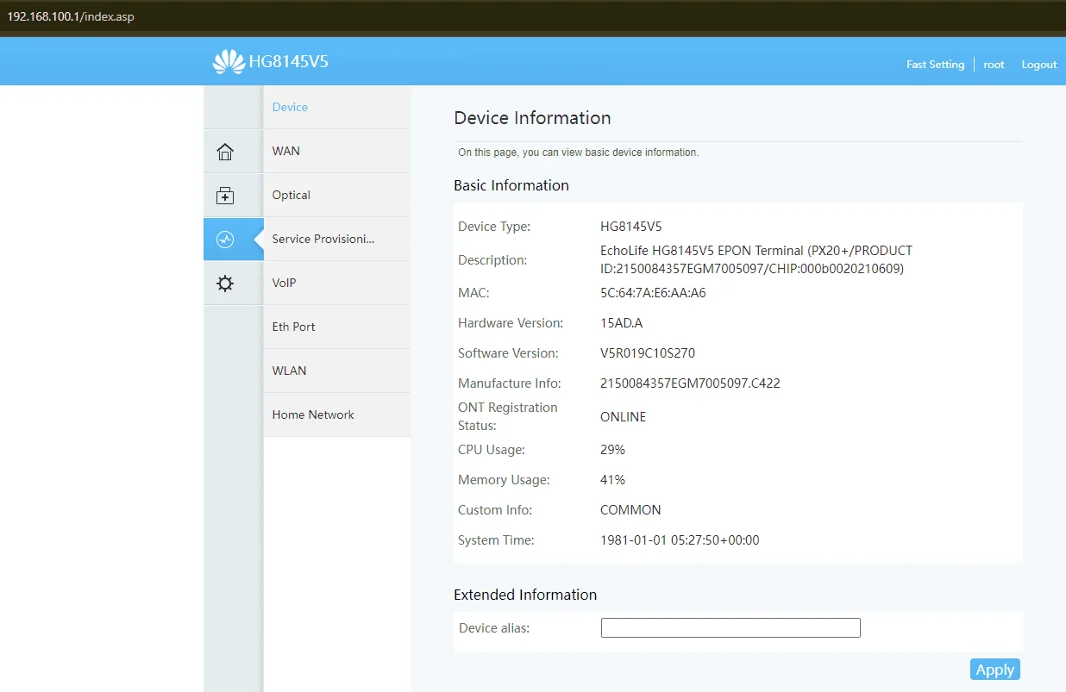Viewport: 1066px width, 692px height.
Task: Select the Eth Port menu item
Action: point(336,327)
